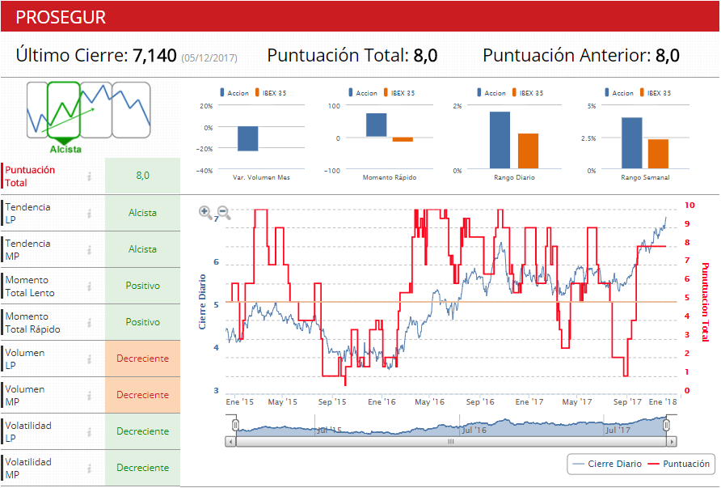Open info icon for Momento Total Lento

pos(90,286)
